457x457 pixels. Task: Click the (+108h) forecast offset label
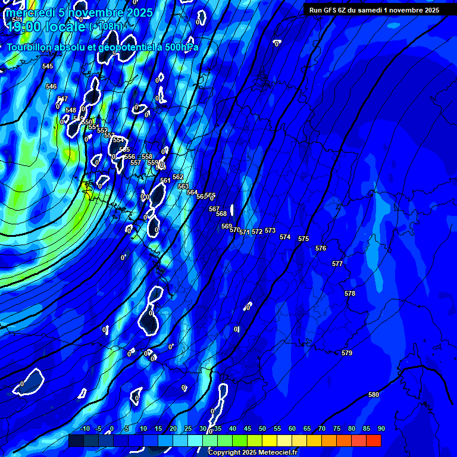106,27
